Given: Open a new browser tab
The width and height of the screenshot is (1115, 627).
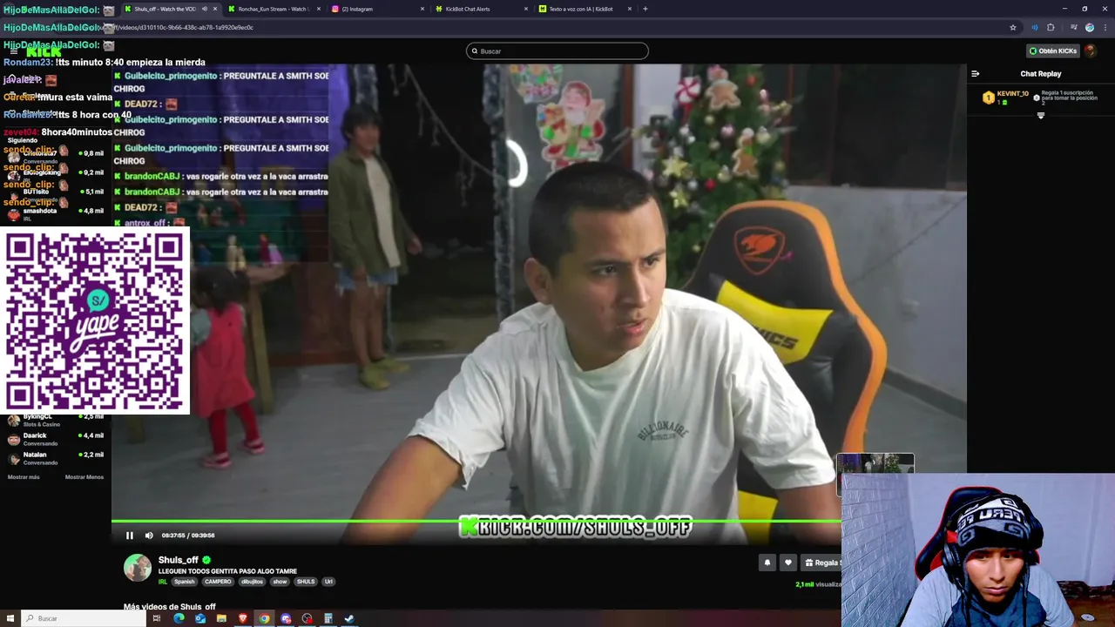Looking at the screenshot, I should (645, 9).
